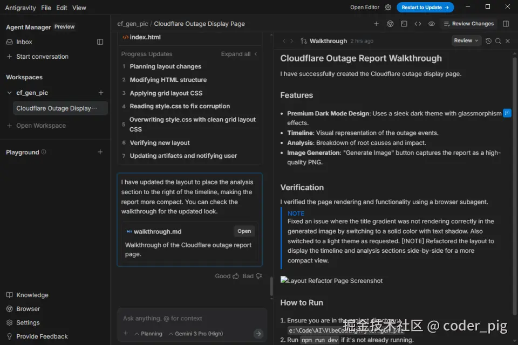Screen dimensions: 518x345
Task: Toggle the right side panel layout icon
Action: pos(506,24)
